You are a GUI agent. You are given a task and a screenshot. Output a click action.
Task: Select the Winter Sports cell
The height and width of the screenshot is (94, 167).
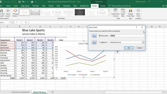(7, 75)
